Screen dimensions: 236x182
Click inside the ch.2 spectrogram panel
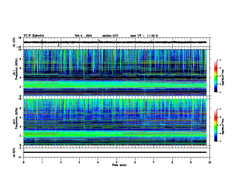pyautogui.click(x=115, y=122)
